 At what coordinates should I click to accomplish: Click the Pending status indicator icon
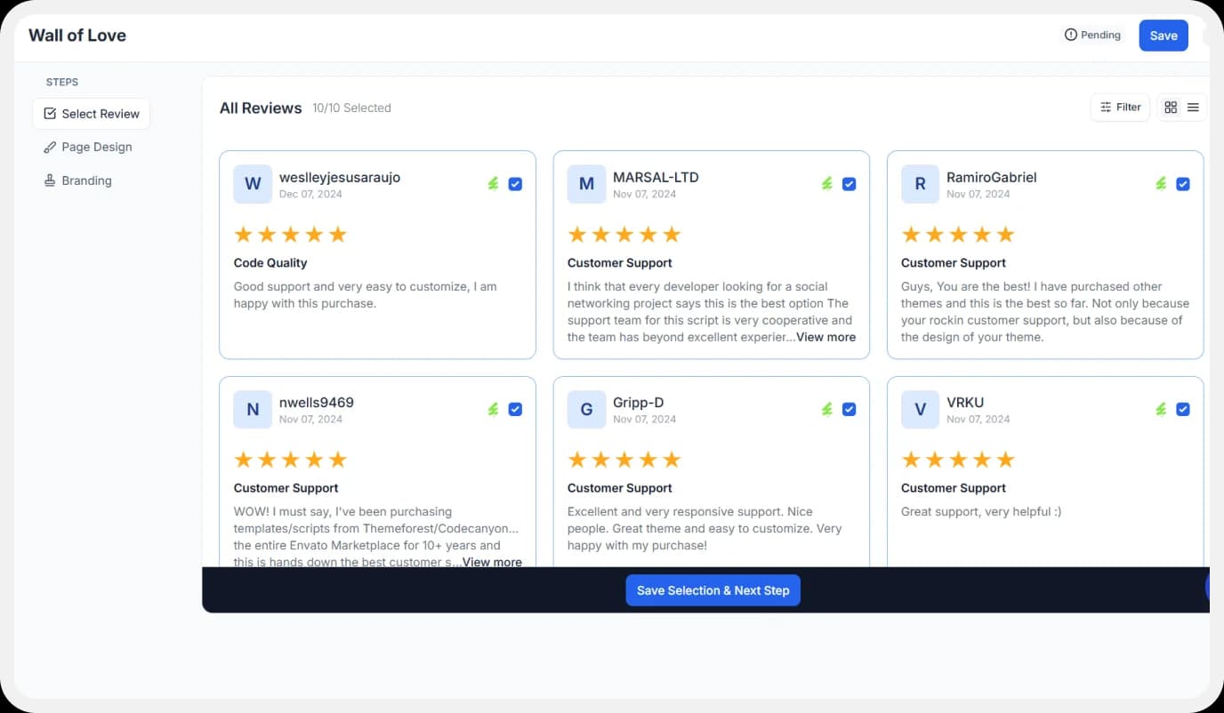point(1070,34)
